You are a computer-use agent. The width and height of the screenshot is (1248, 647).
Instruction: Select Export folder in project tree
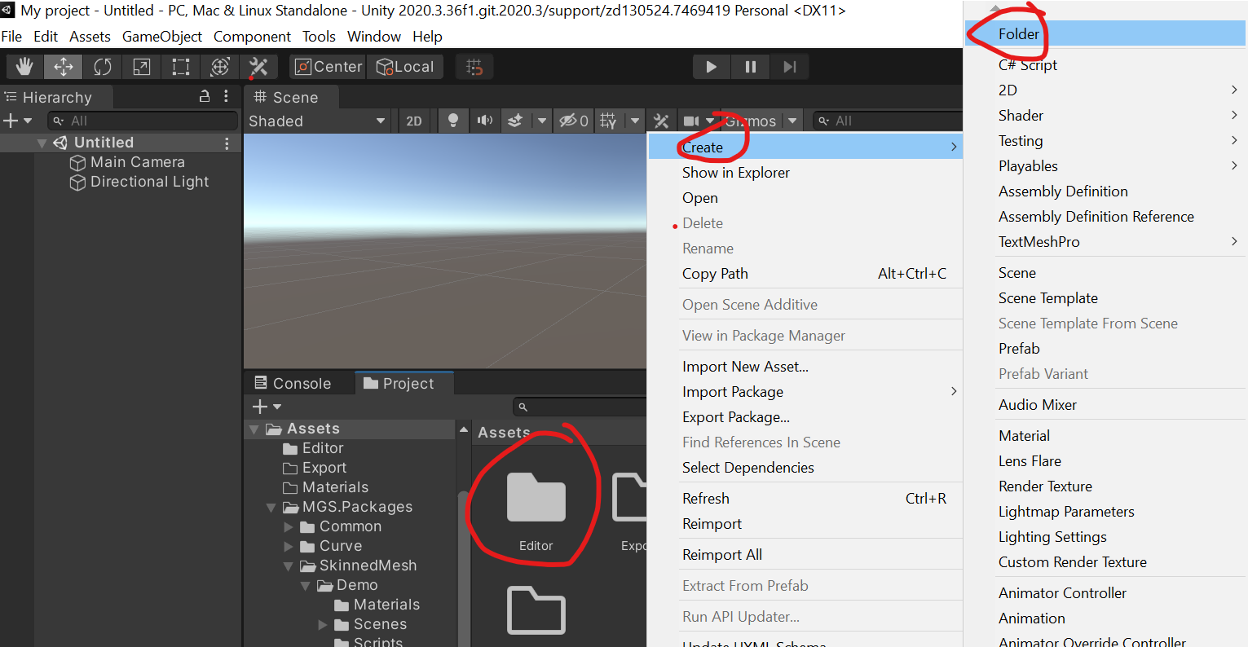[x=315, y=468]
